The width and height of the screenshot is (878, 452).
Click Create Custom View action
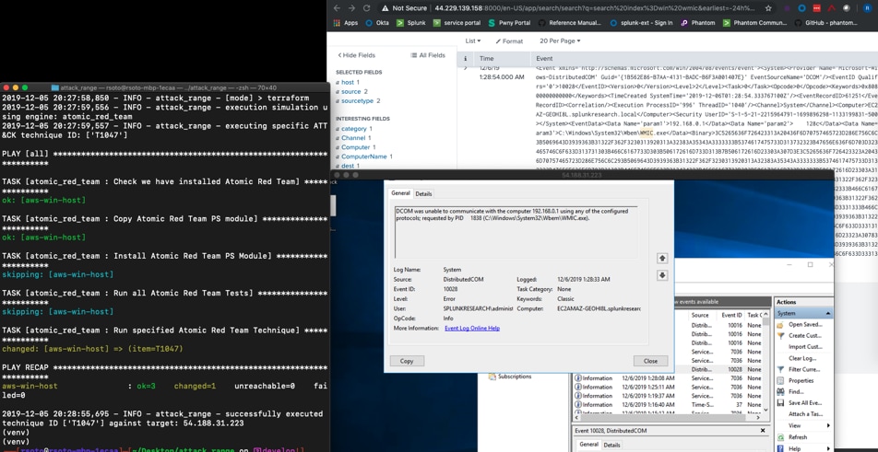(804, 335)
